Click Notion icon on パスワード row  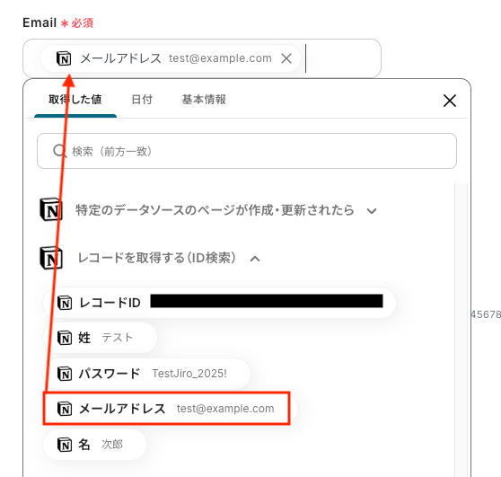pos(65,374)
